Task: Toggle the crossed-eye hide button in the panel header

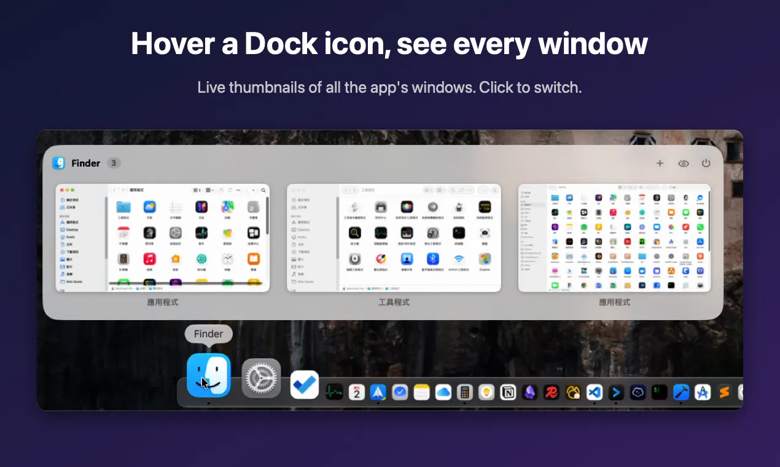Action: coord(683,163)
